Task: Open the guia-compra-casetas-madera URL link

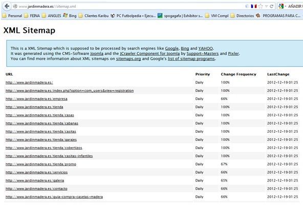Action: [x=54, y=197]
